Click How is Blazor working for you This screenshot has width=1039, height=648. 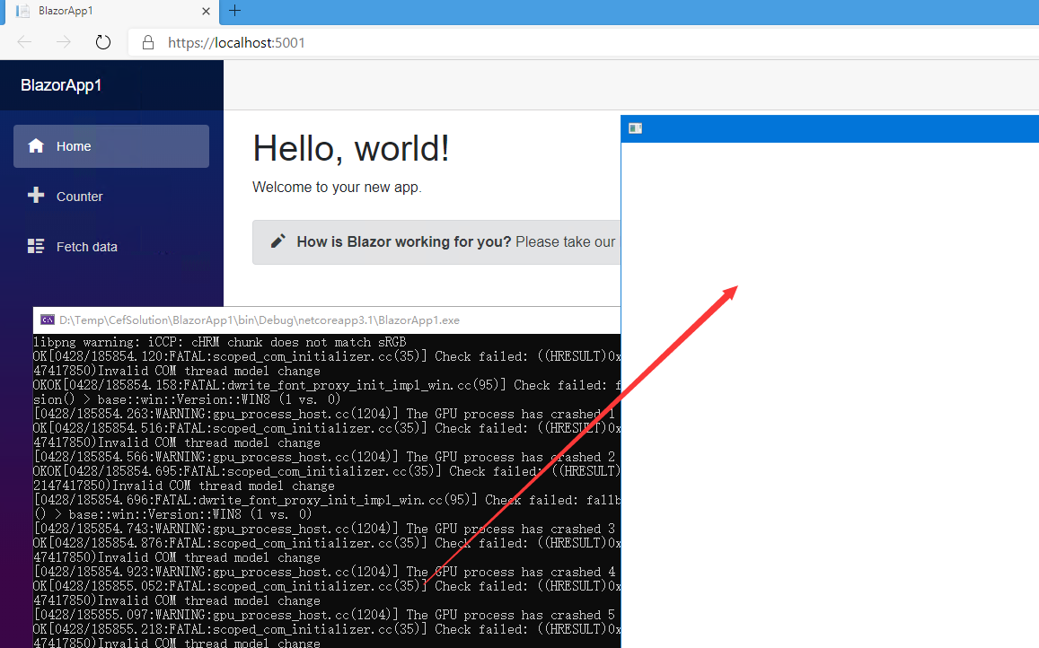[403, 241]
